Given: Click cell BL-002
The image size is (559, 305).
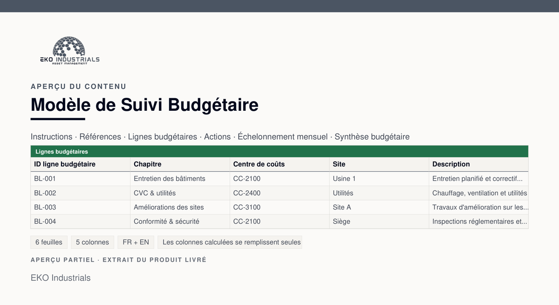Looking at the screenshot, I should (81, 193).
